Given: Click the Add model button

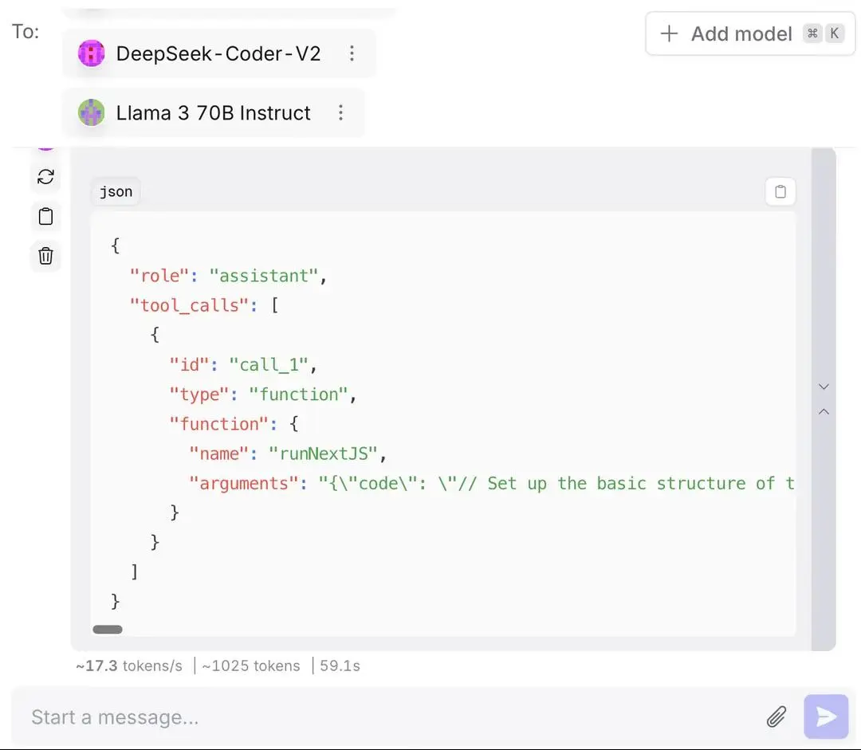Looking at the screenshot, I should coord(749,33).
